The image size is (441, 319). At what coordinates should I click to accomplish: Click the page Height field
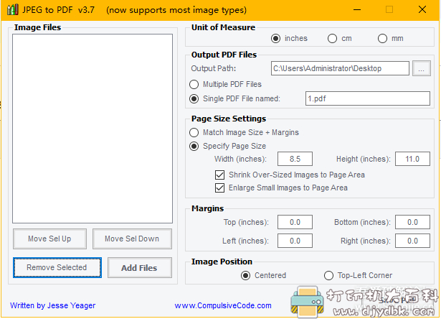[x=412, y=159]
